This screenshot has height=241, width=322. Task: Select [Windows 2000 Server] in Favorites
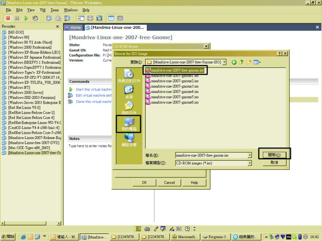point(25,92)
